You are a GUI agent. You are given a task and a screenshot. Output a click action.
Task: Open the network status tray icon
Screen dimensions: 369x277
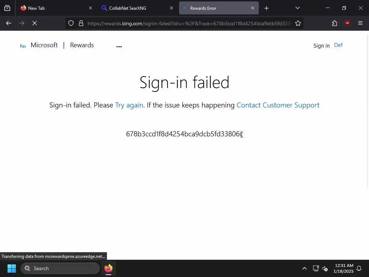(316, 268)
